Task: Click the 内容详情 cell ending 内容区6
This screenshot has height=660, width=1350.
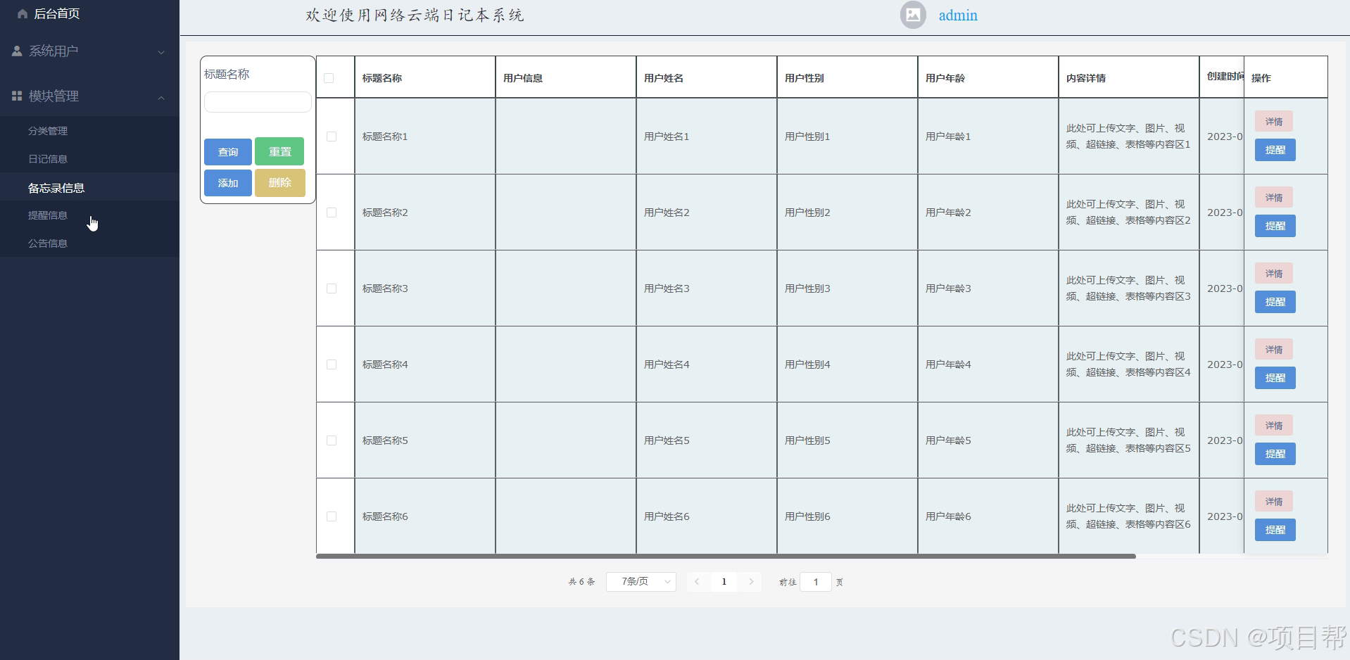Action: click(1128, 516)
